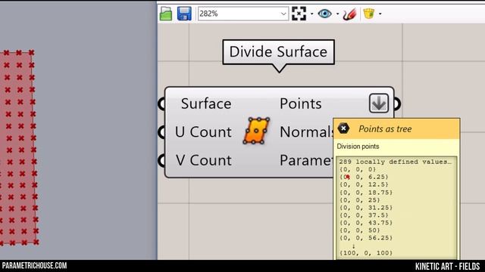Viewport: 485px width, 272px height.
Task: Click the {0, 0, 37.5} value row
Action: click(364, 215)
